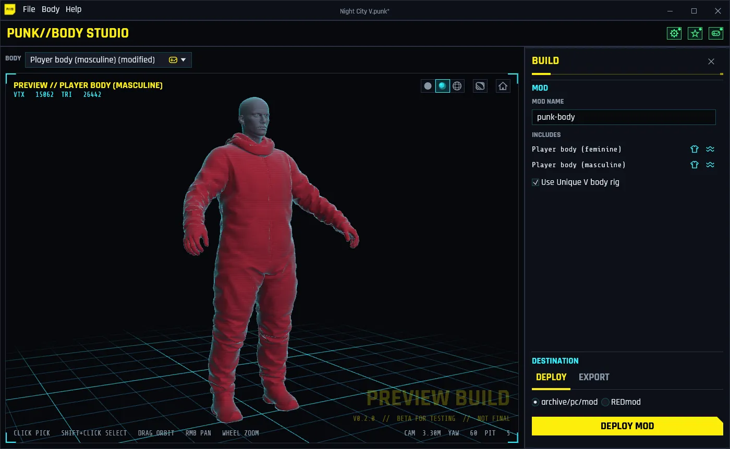Click the vertex count 15062
Viewport: 730px width, 449px height.
pos(44,95)
